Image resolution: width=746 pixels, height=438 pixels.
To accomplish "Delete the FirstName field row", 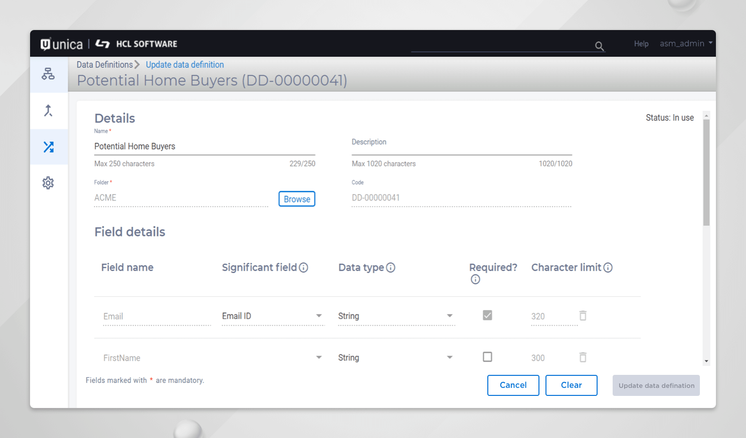I will coord(583,357).
